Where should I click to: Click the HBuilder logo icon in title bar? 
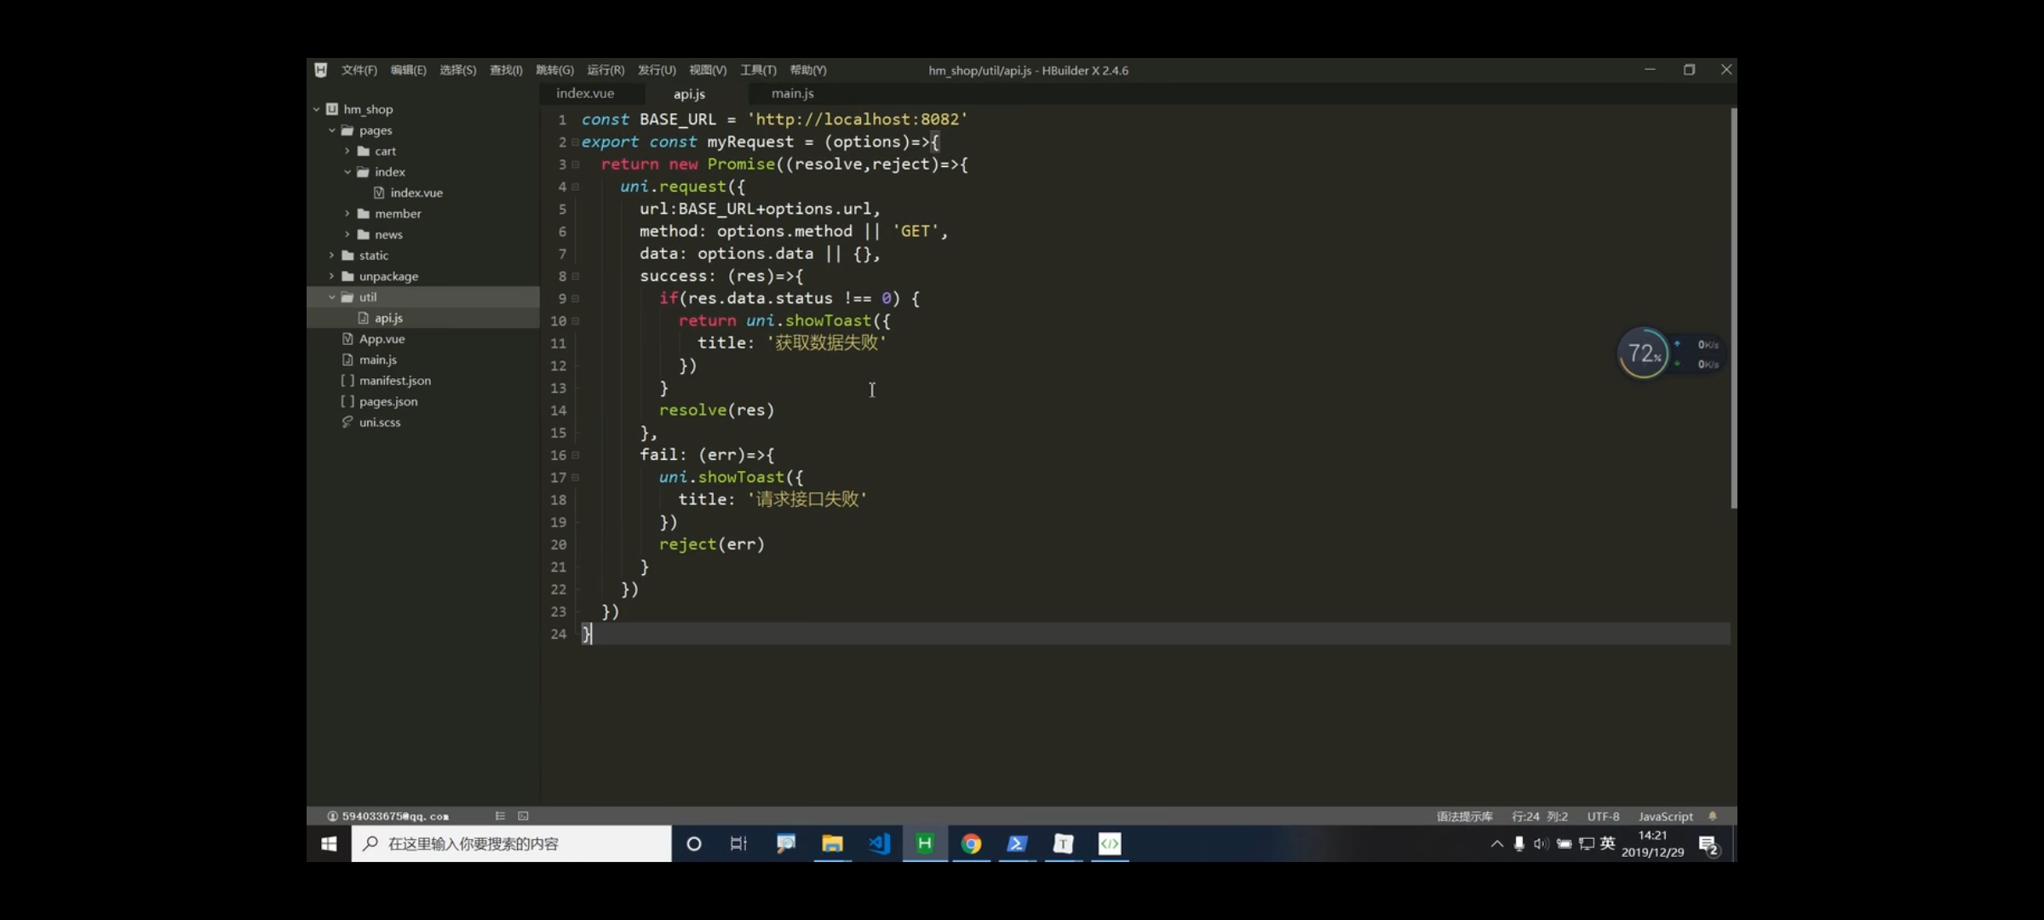321,70
